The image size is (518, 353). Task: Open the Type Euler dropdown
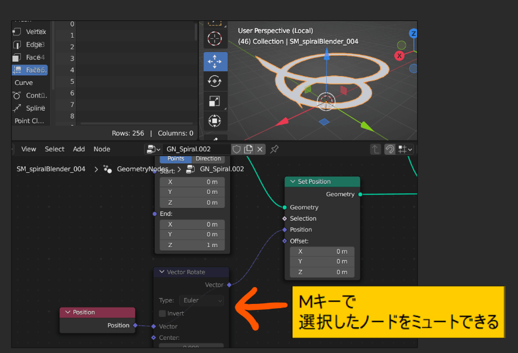click(201, 300)
